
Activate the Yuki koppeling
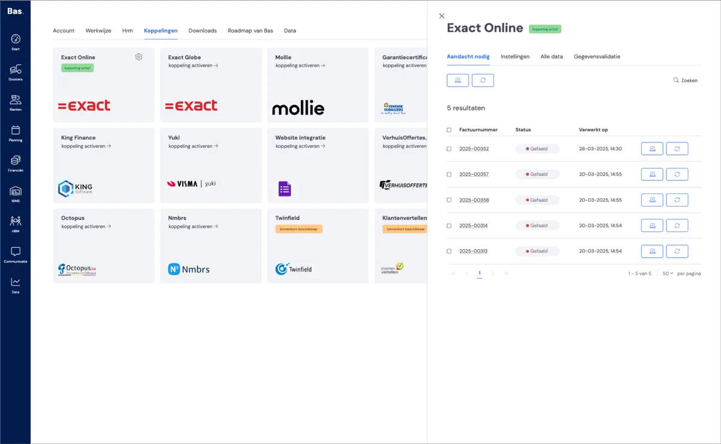(x=193, y=146)
